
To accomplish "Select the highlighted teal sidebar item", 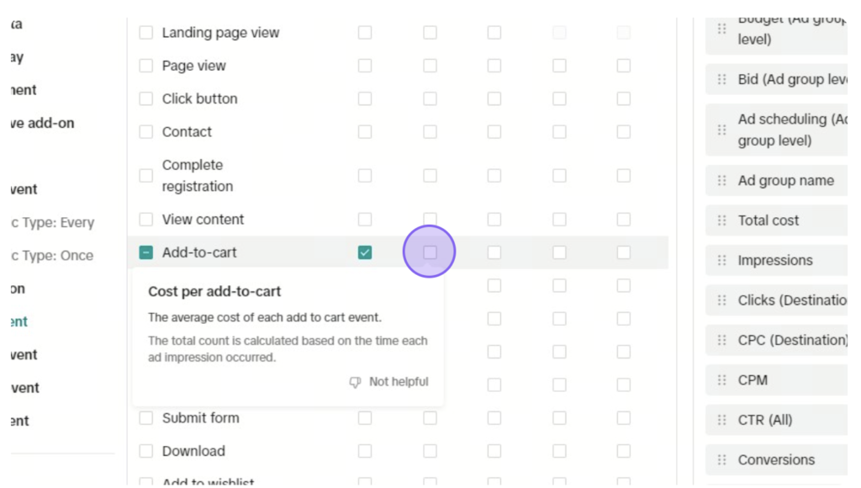I will 19,321.
